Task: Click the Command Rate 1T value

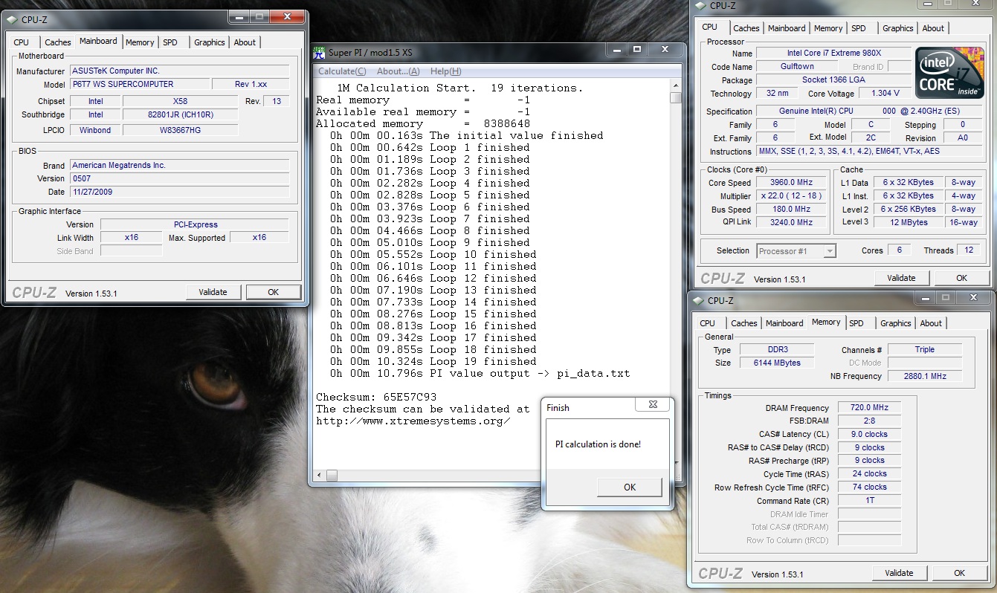Action: tap(869, 501)
